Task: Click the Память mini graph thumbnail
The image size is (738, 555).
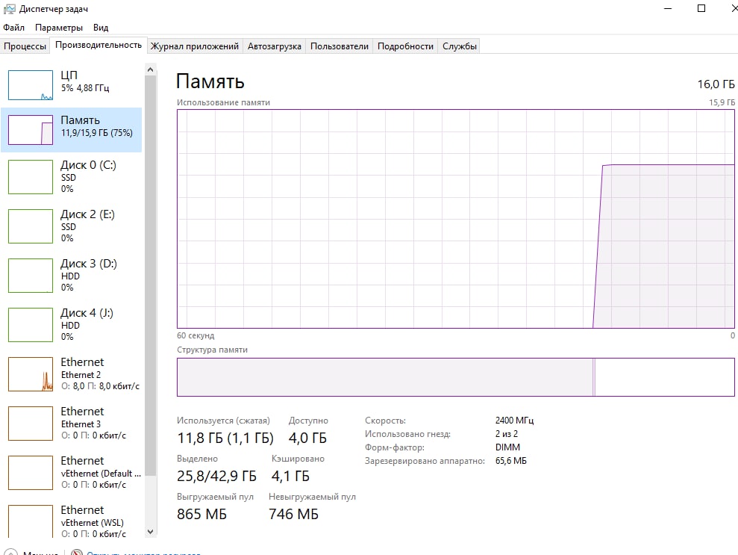Action: click(x=31, y=130)
